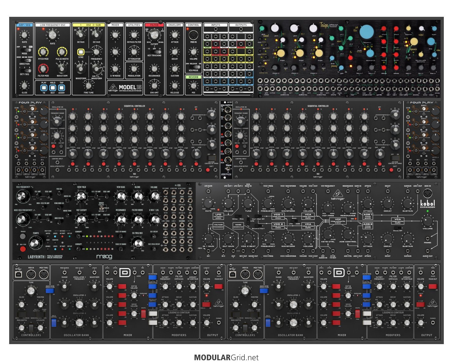Click the large blue frequency knob on Taiga
The height and width of the screenshot is (364, 453).
367,32
